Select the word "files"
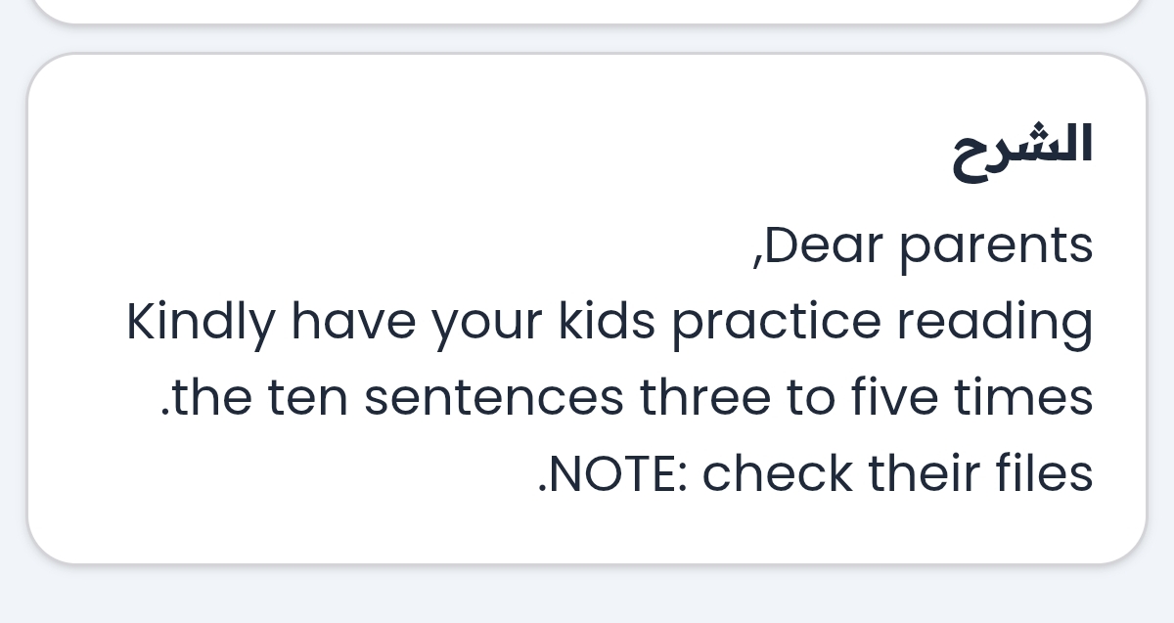 pyautogui.click(x=1045, y=473)
